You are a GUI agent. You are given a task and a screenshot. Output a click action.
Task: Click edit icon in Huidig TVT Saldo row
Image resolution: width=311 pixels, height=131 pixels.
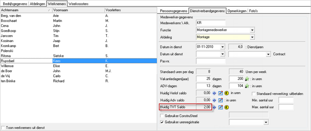(220, 107)
